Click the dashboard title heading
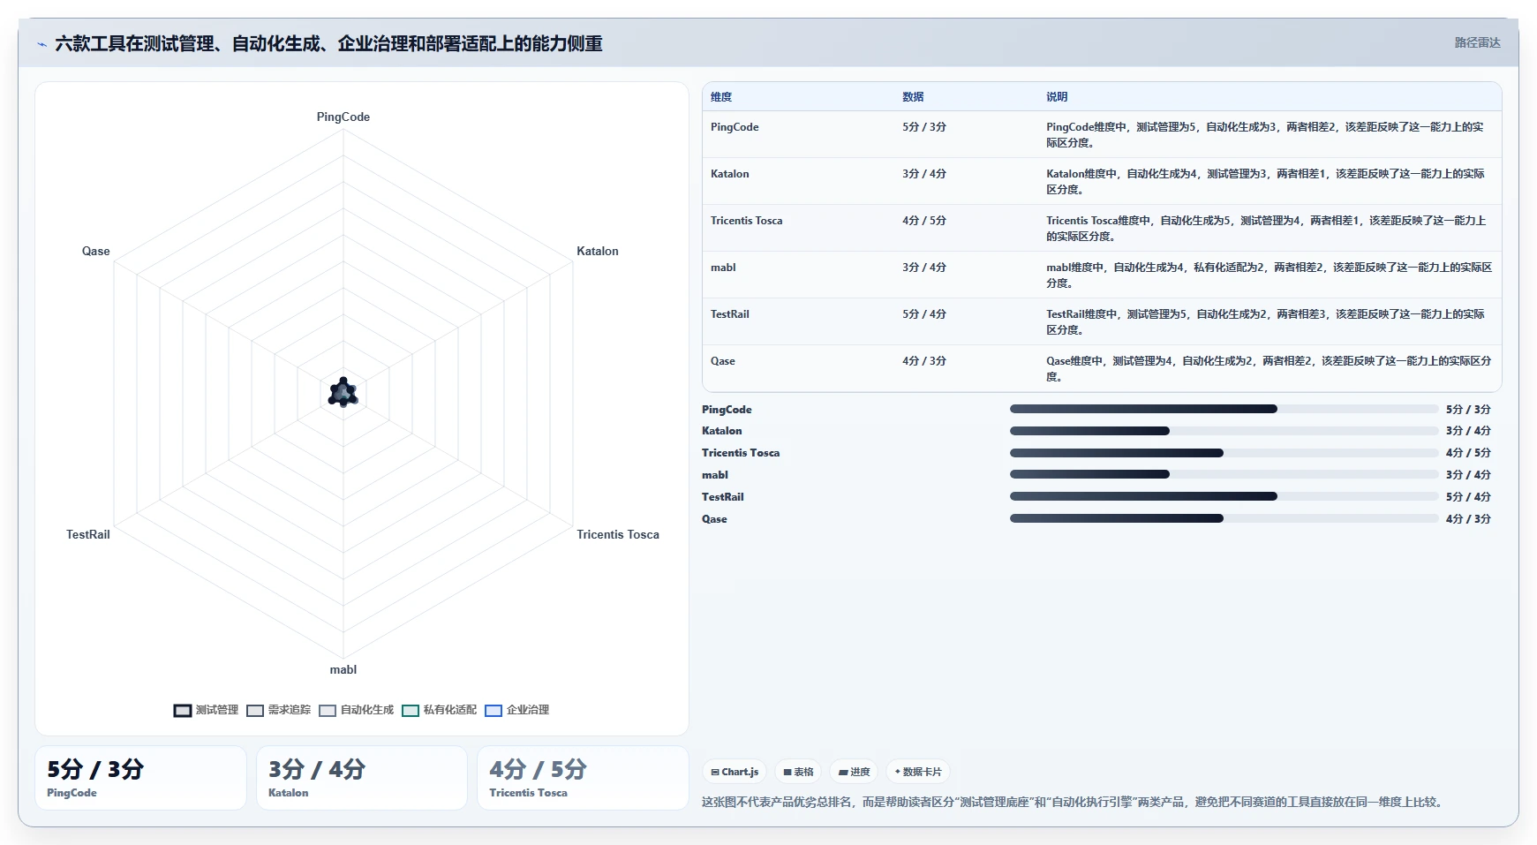 [328, 43]
